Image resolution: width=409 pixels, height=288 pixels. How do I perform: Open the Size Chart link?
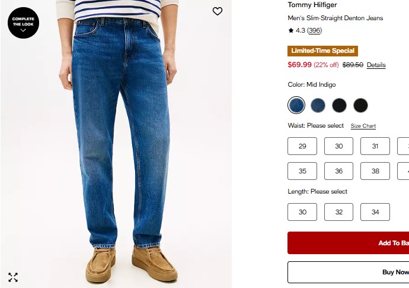(x=363, y=126)
